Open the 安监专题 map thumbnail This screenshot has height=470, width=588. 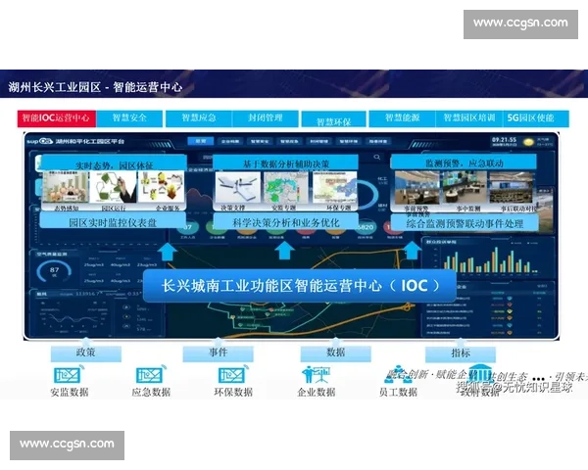click(286, 187)
